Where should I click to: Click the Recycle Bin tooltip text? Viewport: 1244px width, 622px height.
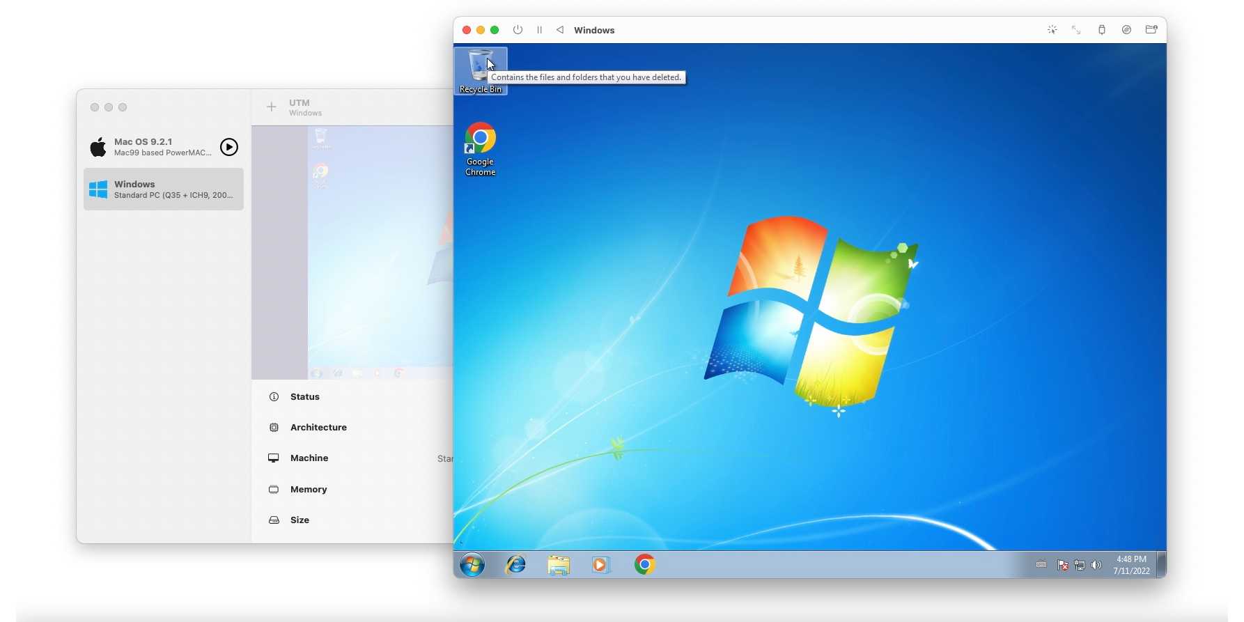[x=586, y=77]
